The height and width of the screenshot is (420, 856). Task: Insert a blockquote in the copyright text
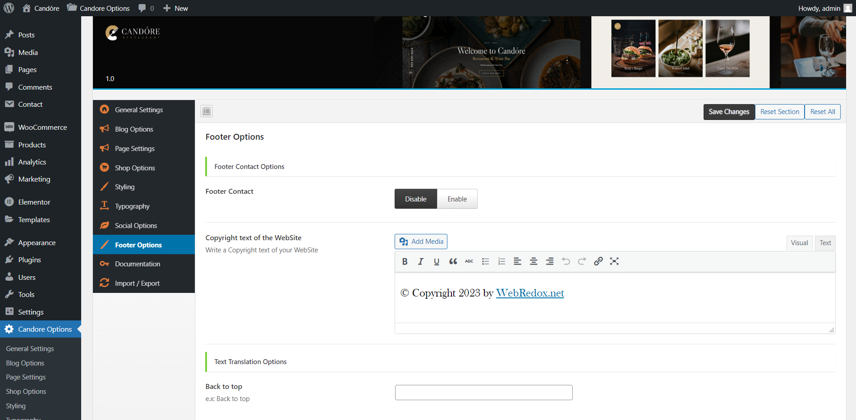click(453, 261)
